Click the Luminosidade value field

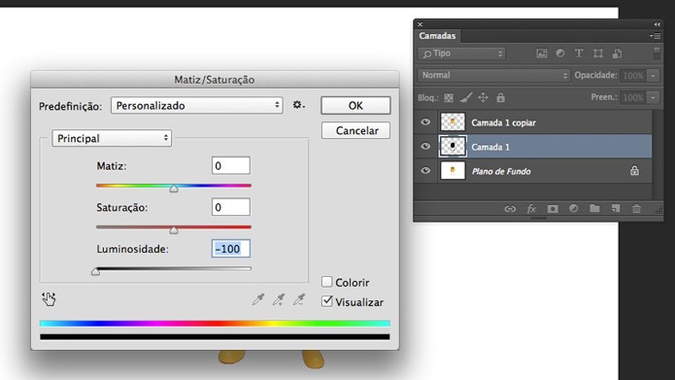[230, 249]
